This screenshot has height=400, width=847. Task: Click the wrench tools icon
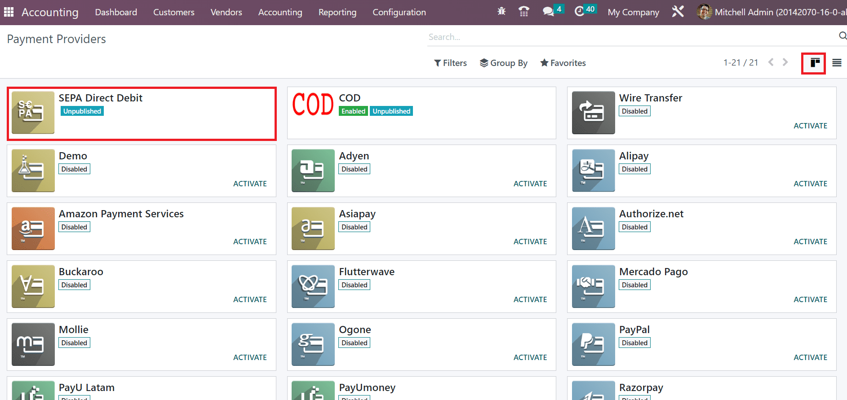pyautogui.click(x=678, y=11)
